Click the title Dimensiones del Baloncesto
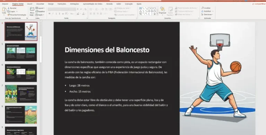 [107, 50]
